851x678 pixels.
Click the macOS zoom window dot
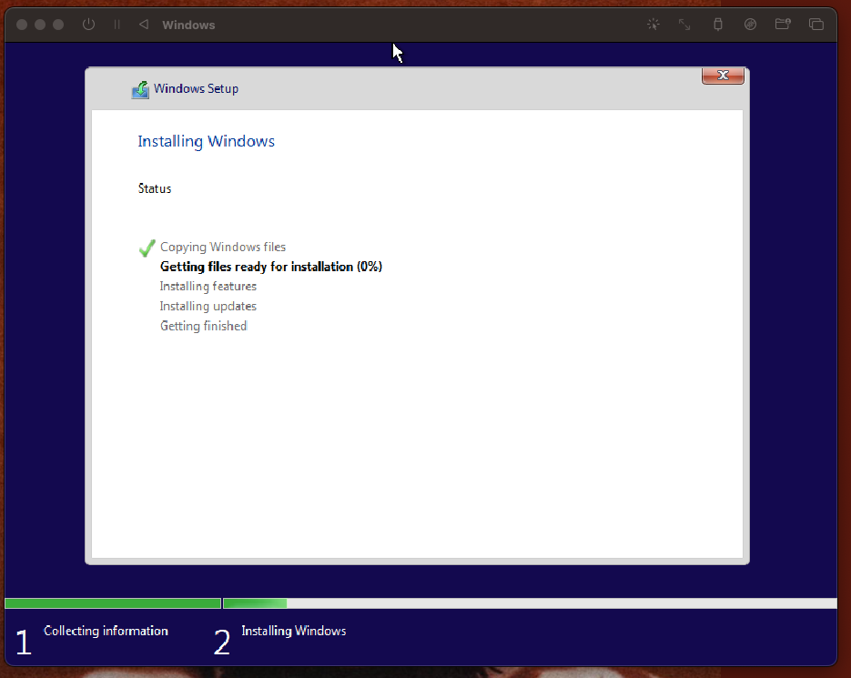[x=58, y=25]
